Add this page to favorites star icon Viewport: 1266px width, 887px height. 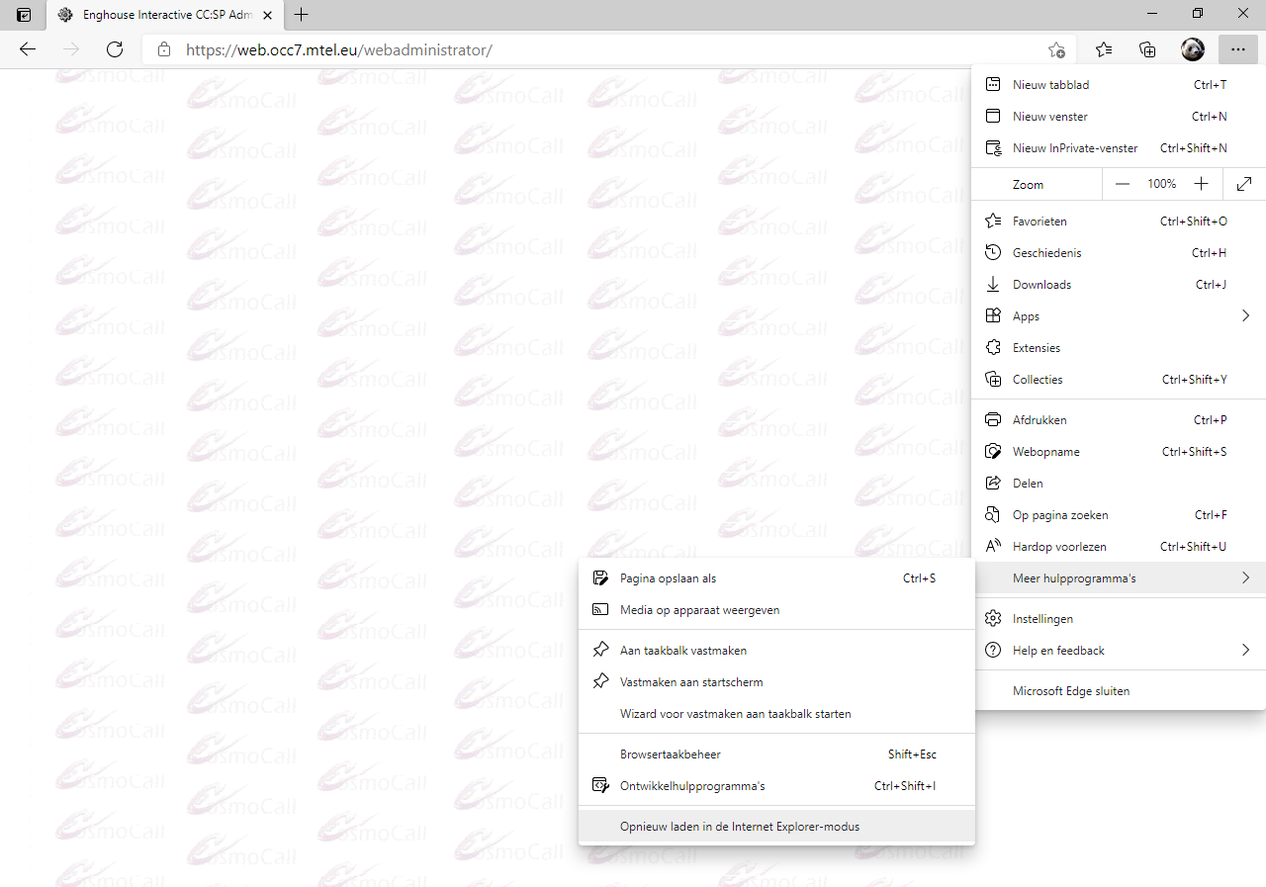[1056, 49]
